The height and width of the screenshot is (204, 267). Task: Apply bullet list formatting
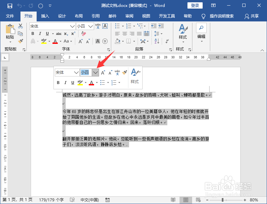(x=117, y=26)
